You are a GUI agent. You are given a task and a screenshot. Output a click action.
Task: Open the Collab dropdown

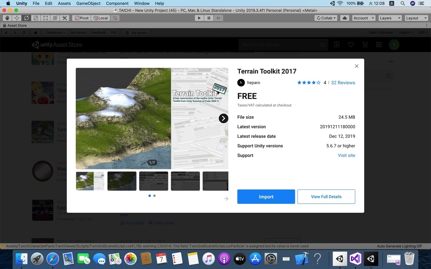coord(326,18)
